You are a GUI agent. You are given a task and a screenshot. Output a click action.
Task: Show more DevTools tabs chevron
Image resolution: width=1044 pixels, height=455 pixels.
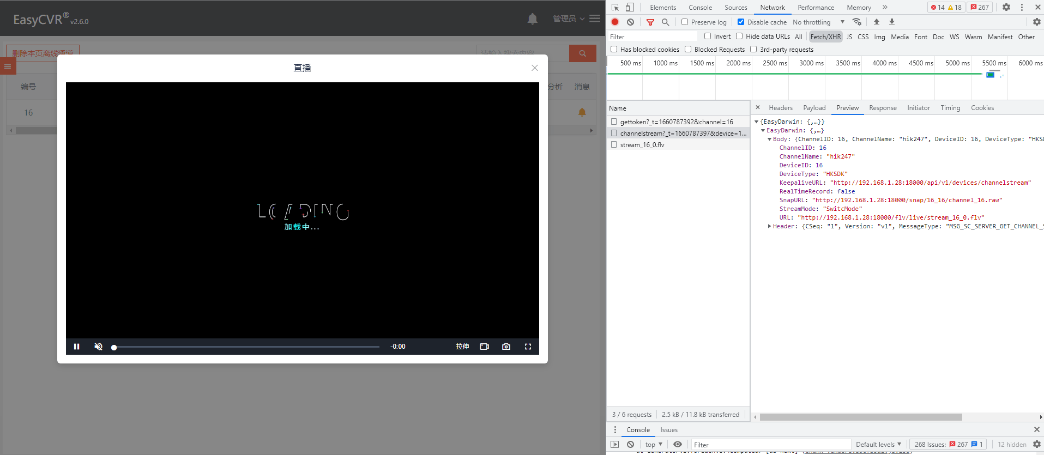885,7
